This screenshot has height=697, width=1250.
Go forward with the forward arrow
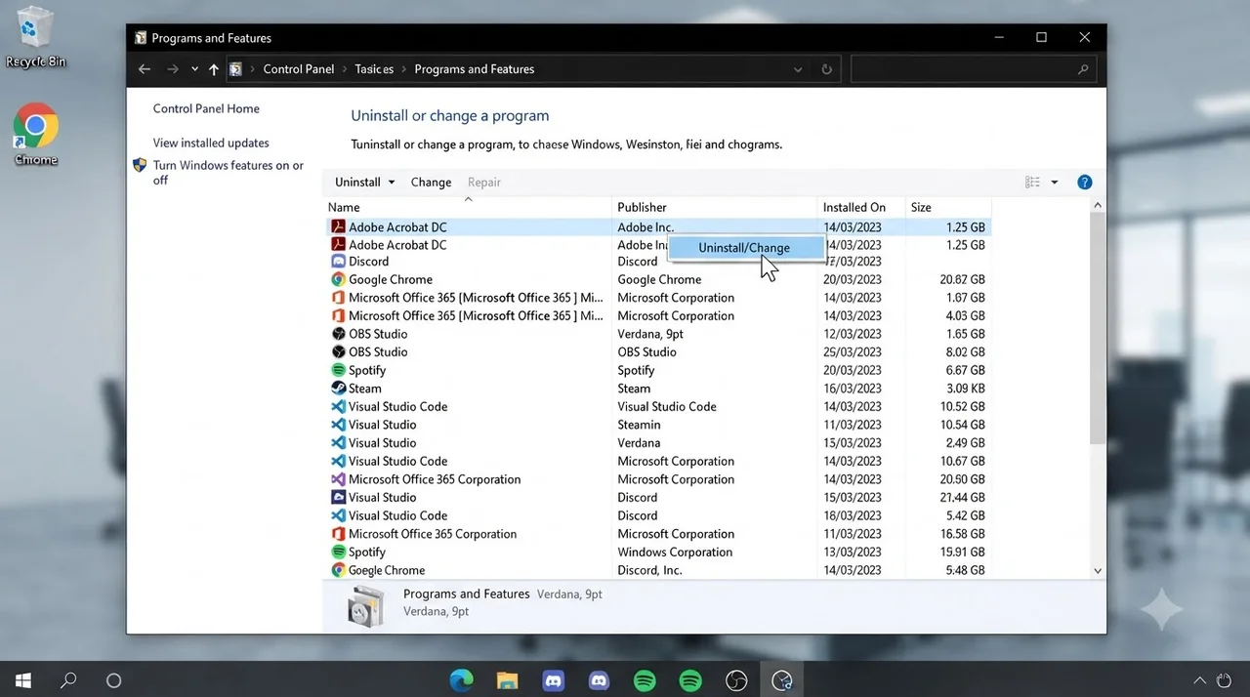[173, 69]
